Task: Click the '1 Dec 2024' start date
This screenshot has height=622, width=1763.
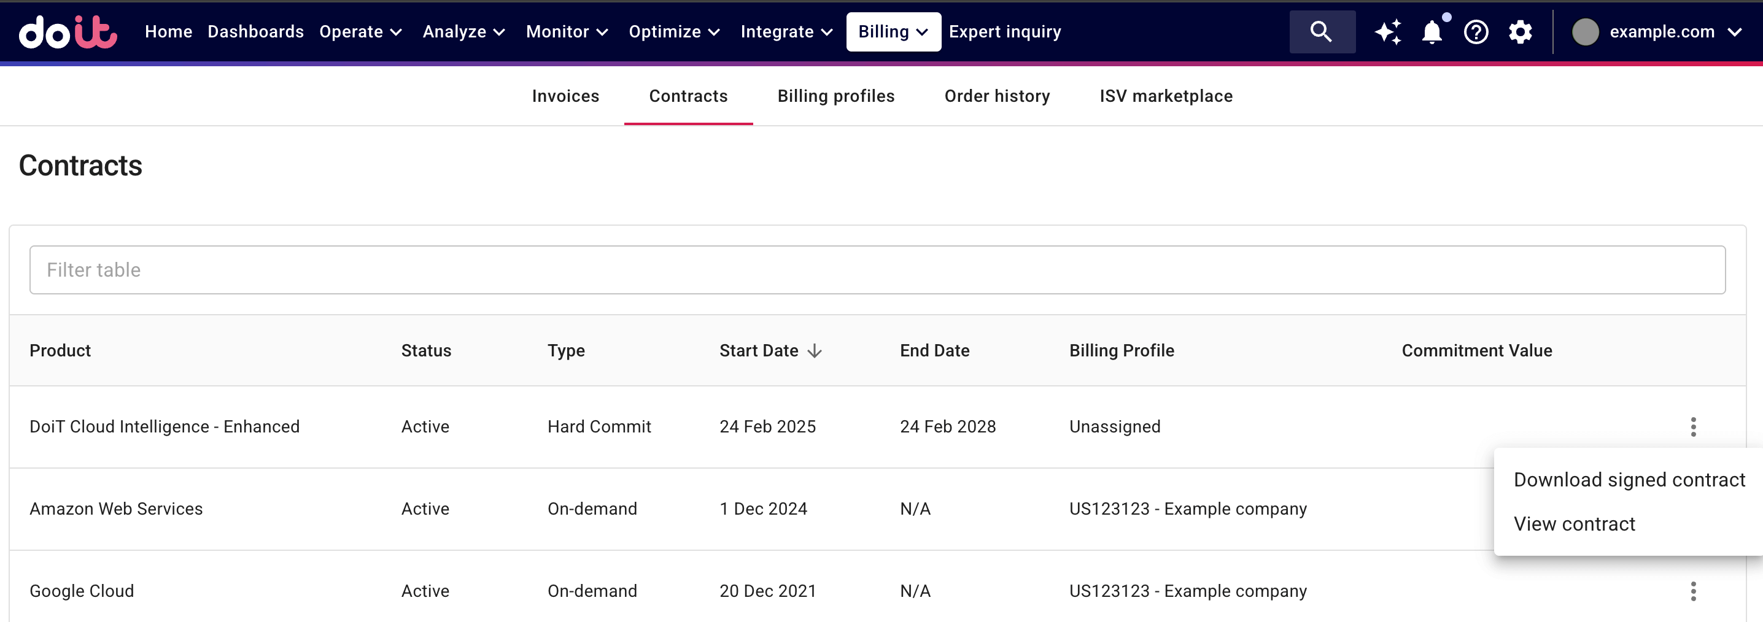Action: pyautogui.click(x=763, y=509)
